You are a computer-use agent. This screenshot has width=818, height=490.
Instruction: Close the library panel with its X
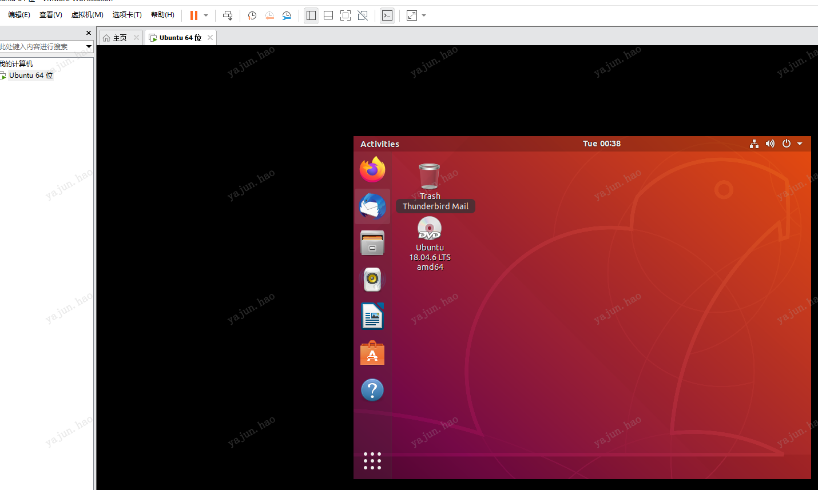[x=88, y=33]
